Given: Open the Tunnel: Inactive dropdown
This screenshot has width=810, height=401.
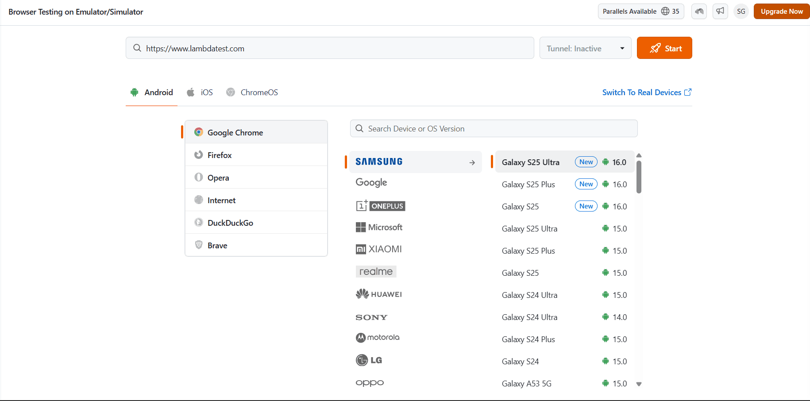Looking at the screenshot, I should pyautogui.click(x=585, y=48).
